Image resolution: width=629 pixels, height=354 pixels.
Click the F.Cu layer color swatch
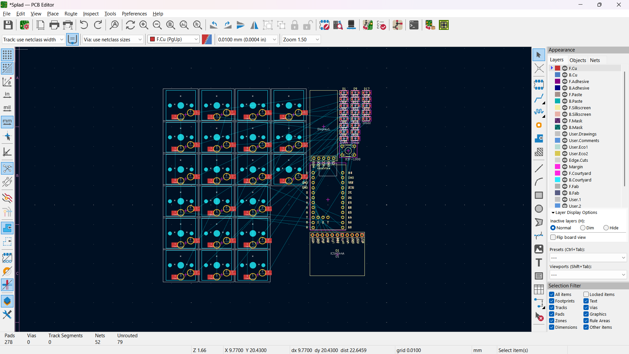tap(557, 68)
